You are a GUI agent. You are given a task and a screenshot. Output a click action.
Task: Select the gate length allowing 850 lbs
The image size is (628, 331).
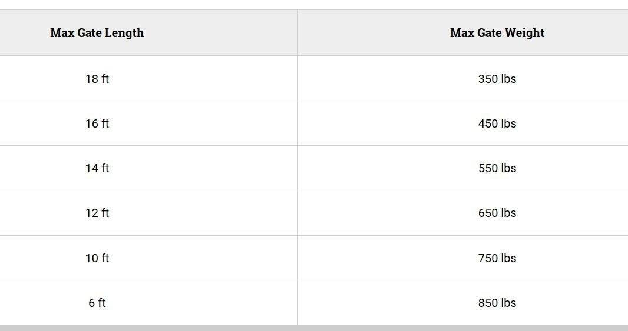coord(97,303)
